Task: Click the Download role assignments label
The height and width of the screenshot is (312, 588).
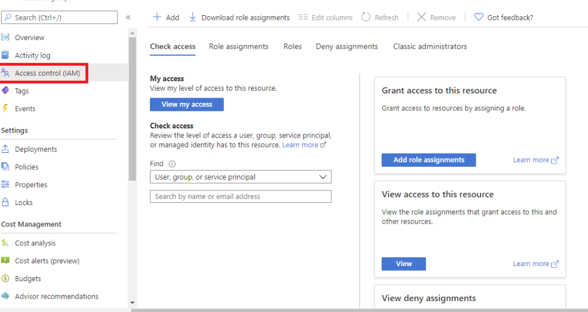Action: coord(246,17)
